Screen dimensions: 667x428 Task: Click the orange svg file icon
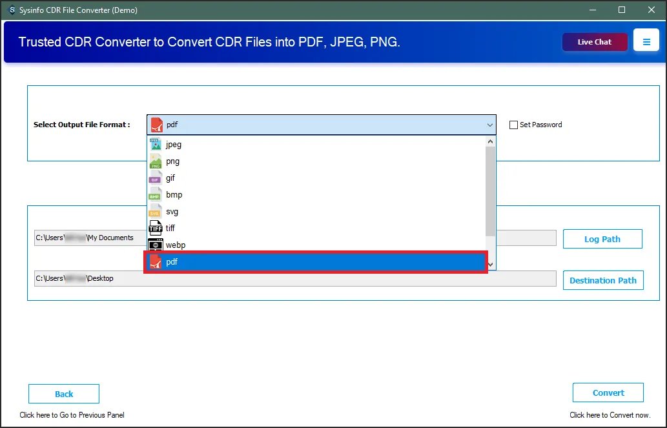pos(155,212)
